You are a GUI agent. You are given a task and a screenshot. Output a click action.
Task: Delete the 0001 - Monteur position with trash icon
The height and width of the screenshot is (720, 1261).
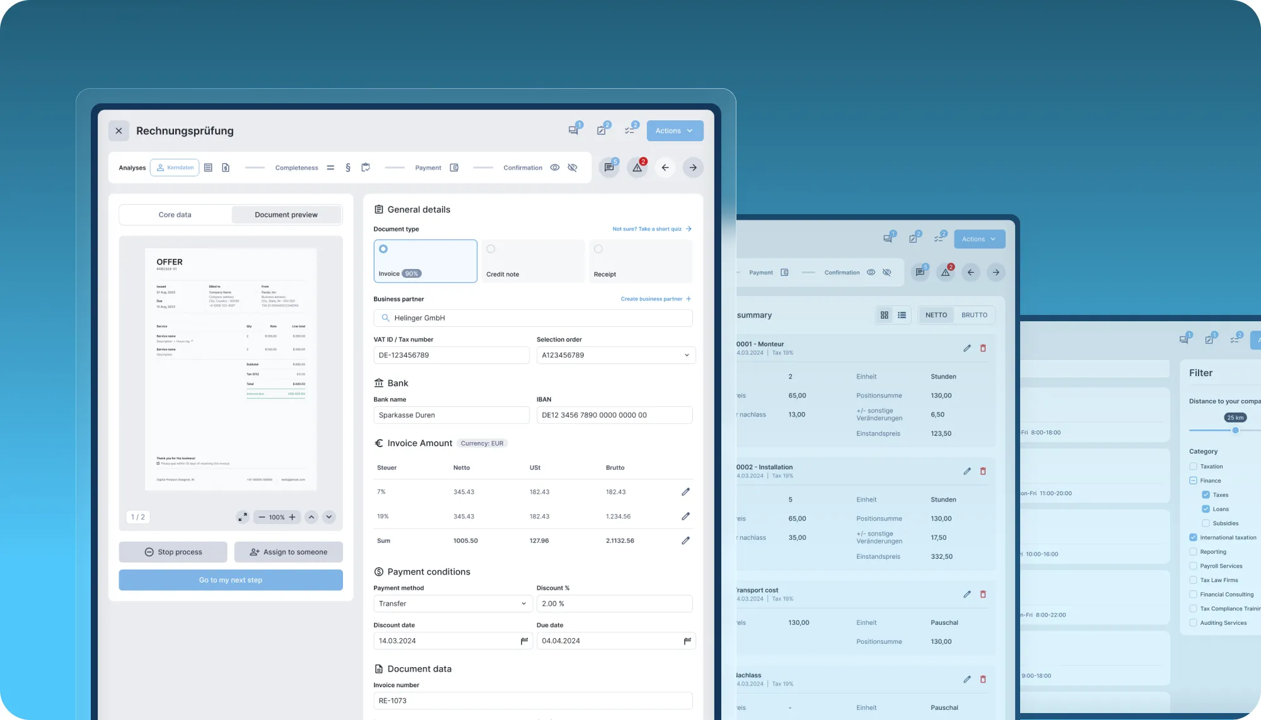pyautogui.click(x=983, y=348)
